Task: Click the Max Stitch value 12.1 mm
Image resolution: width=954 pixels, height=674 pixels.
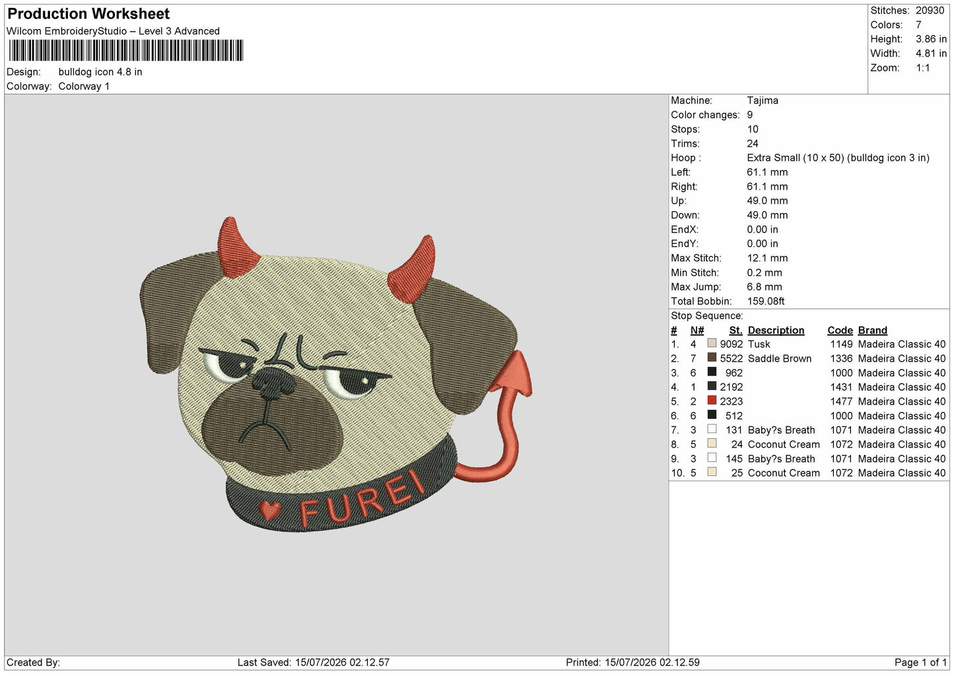Action: pos(767,258)
